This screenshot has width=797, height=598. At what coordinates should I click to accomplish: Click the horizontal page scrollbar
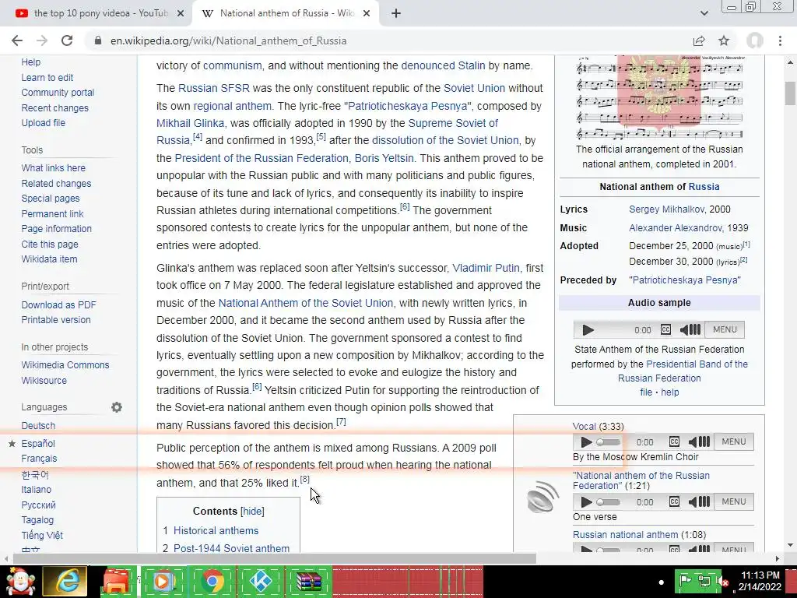pos(275,558)
